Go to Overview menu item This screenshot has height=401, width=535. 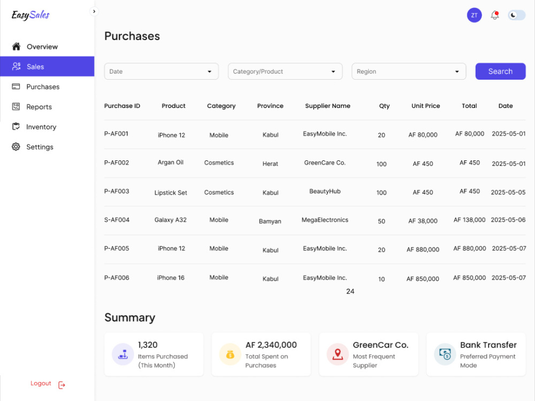pyautogui.click(x=47, y=47)
